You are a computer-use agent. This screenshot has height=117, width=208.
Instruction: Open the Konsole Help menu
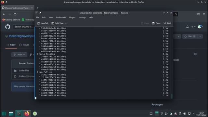91,18
